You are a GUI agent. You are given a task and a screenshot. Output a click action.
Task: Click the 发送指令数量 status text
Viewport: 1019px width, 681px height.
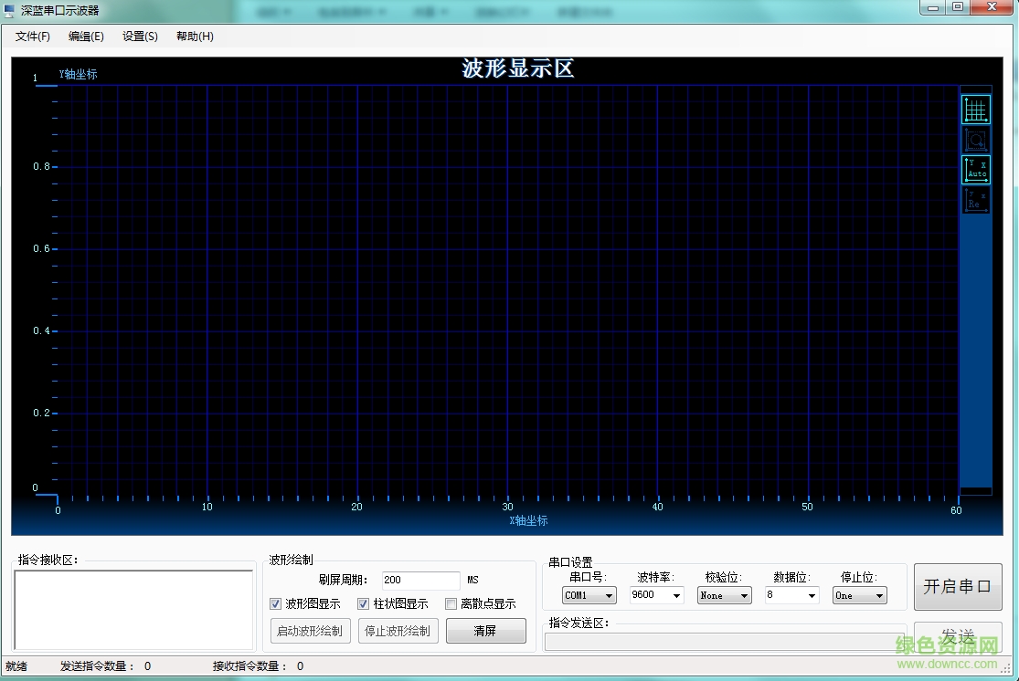pyautogui.click(x=105, y=666)
